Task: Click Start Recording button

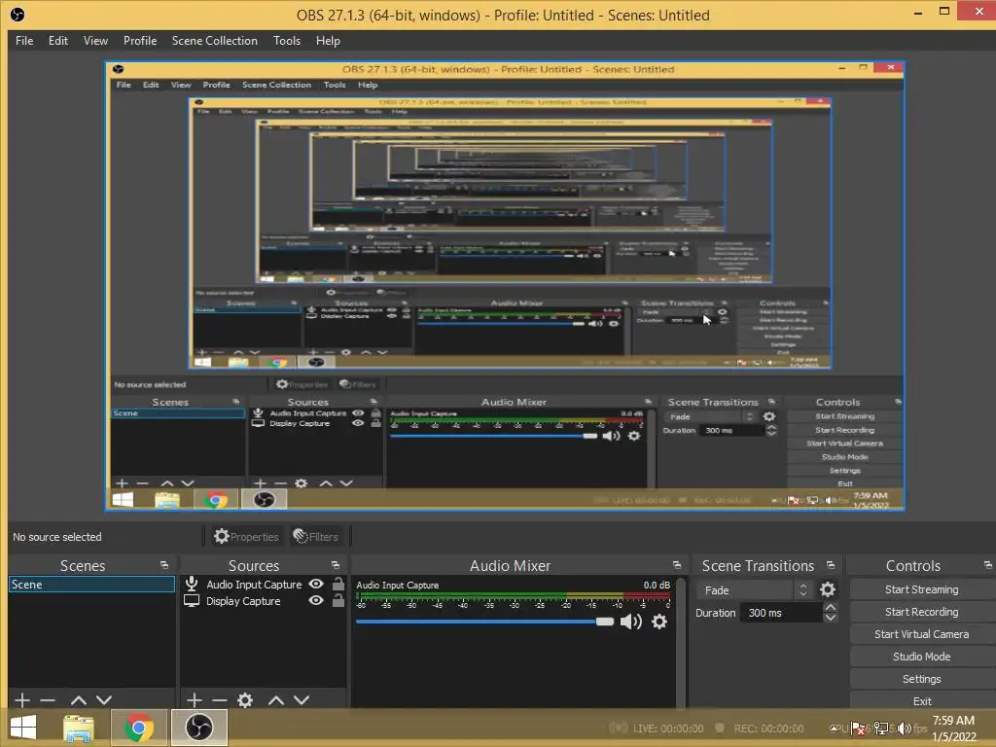Action: (x=922, y=612)
